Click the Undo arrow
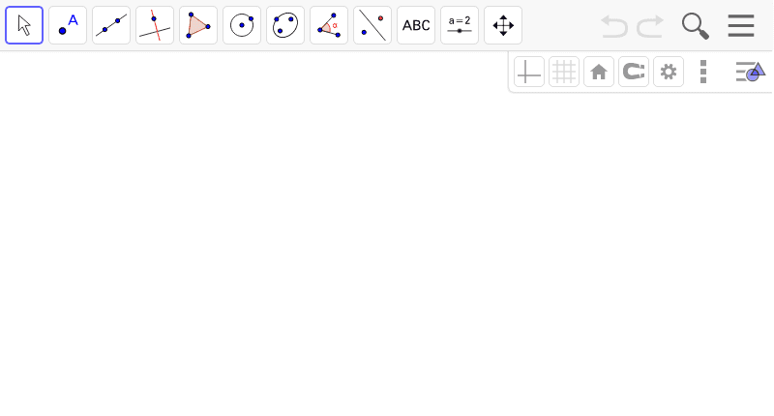The width and height of the screenshot is (774, 416). point(614,26)
